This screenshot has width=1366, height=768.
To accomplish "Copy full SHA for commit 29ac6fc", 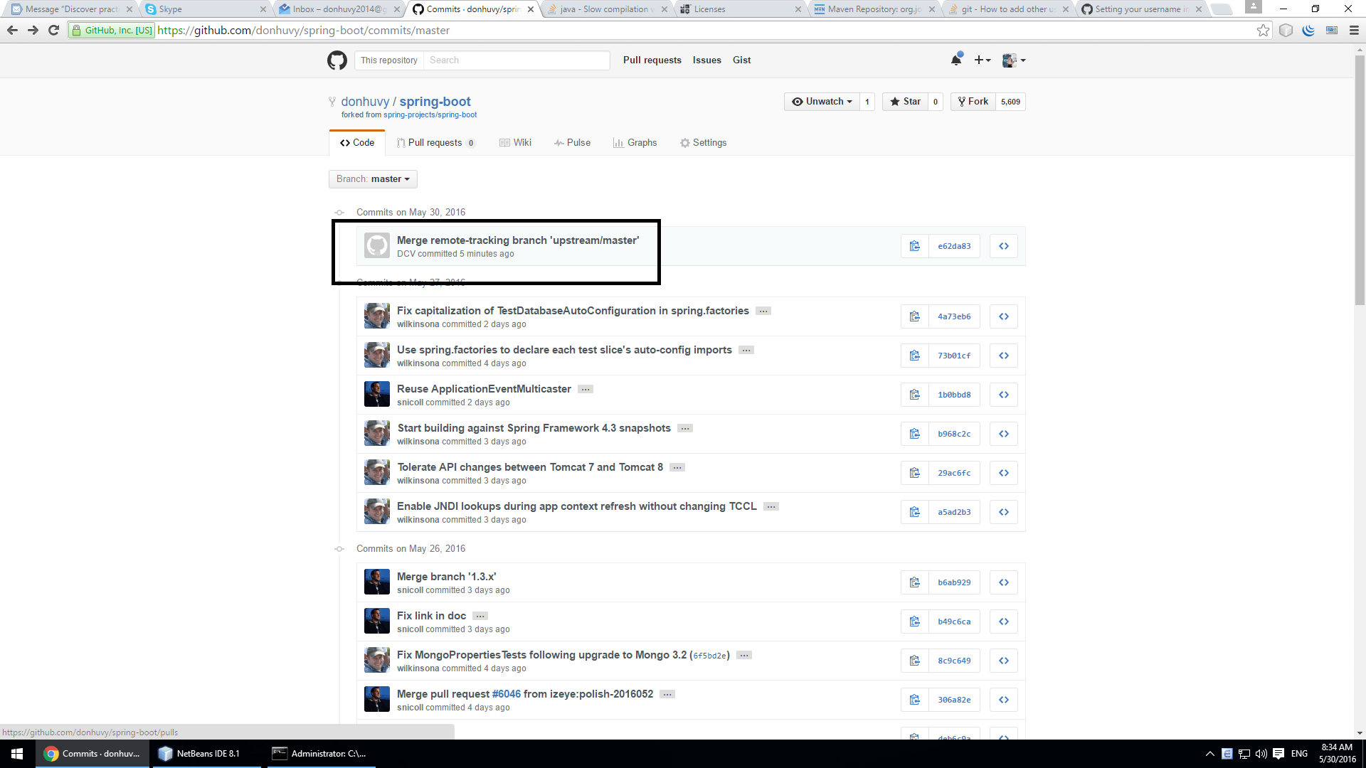I will point(914,473).
